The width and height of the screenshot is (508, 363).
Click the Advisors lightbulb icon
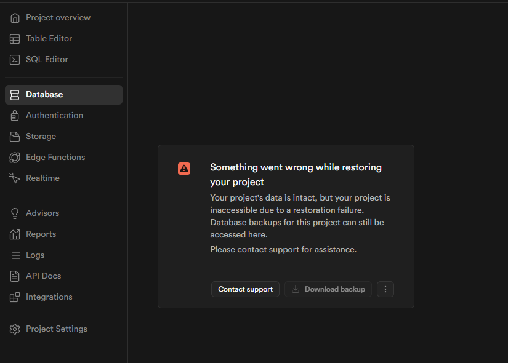point(15,213)
